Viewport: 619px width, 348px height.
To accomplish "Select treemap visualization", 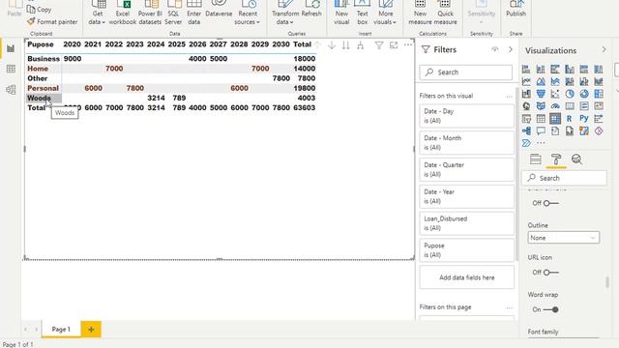I will point(599,94).
